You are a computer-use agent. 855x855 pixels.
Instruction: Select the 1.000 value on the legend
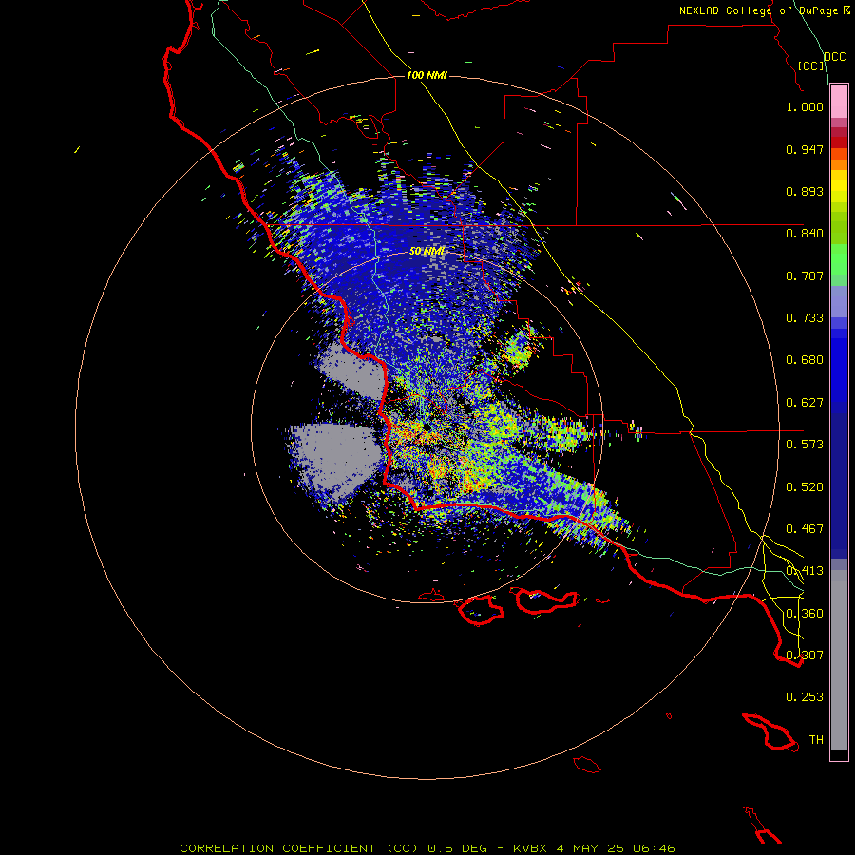coord(805,106)
